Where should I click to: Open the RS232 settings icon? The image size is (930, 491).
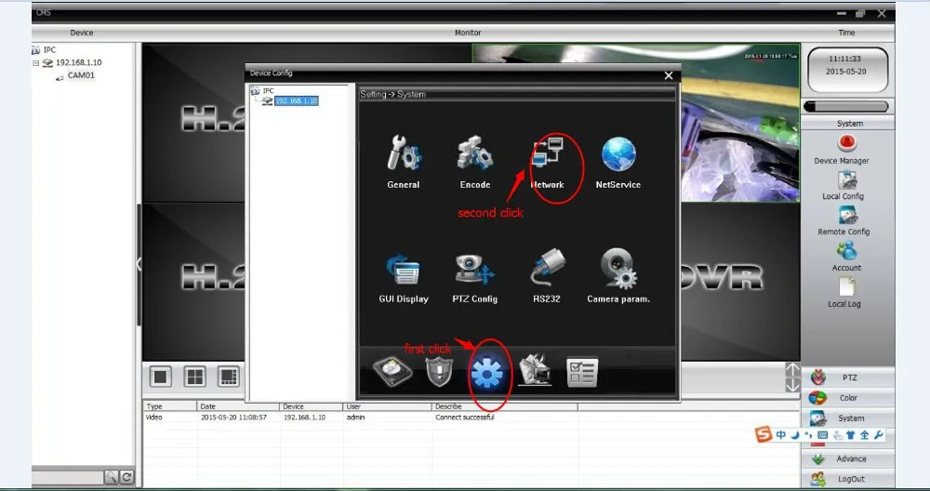click(547, 268)
